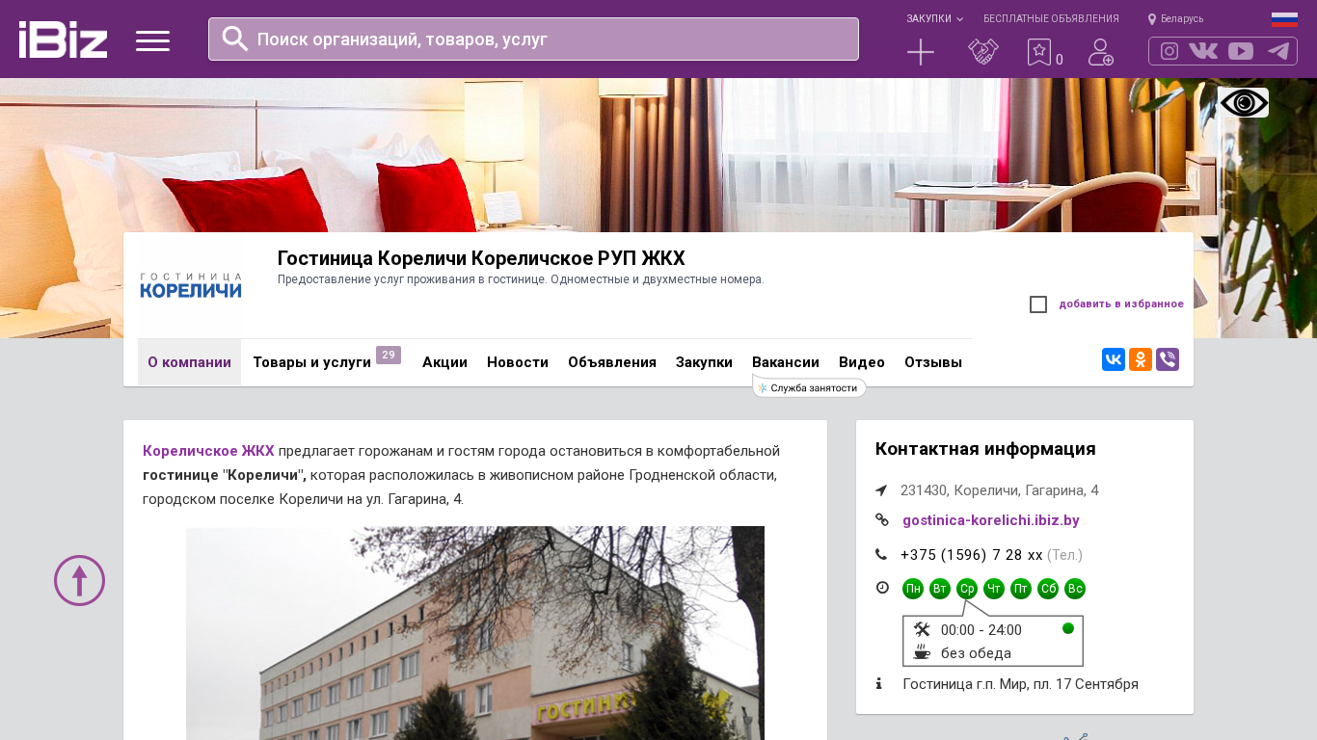Click the address 231430, Кореличи, Гагарина, 4
This screenshot has width=1317, height=740.
1000,490
